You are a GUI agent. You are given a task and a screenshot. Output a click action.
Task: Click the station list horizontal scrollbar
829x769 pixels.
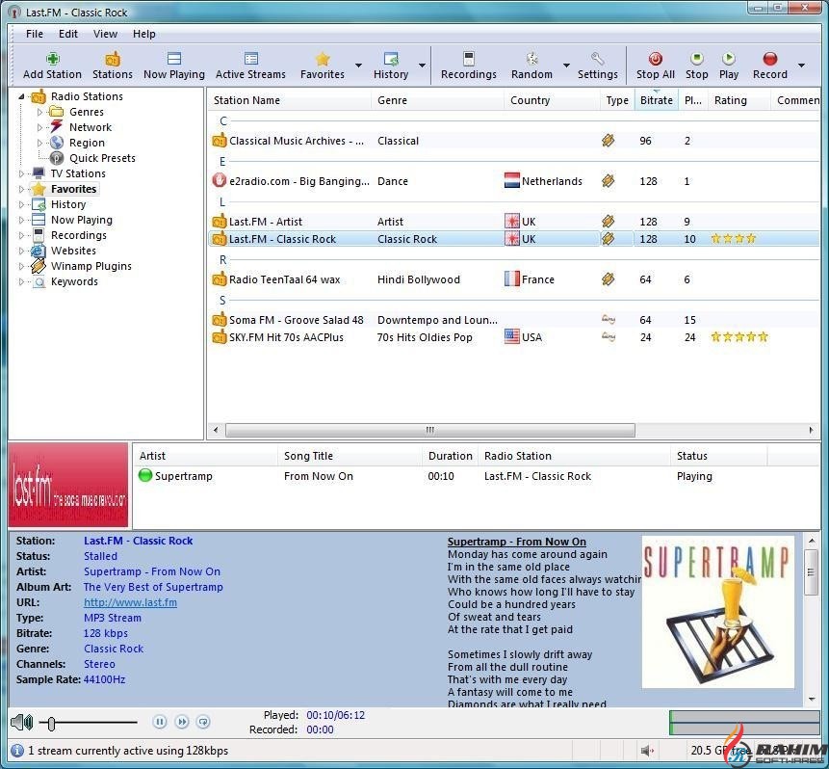click(429, 430)
